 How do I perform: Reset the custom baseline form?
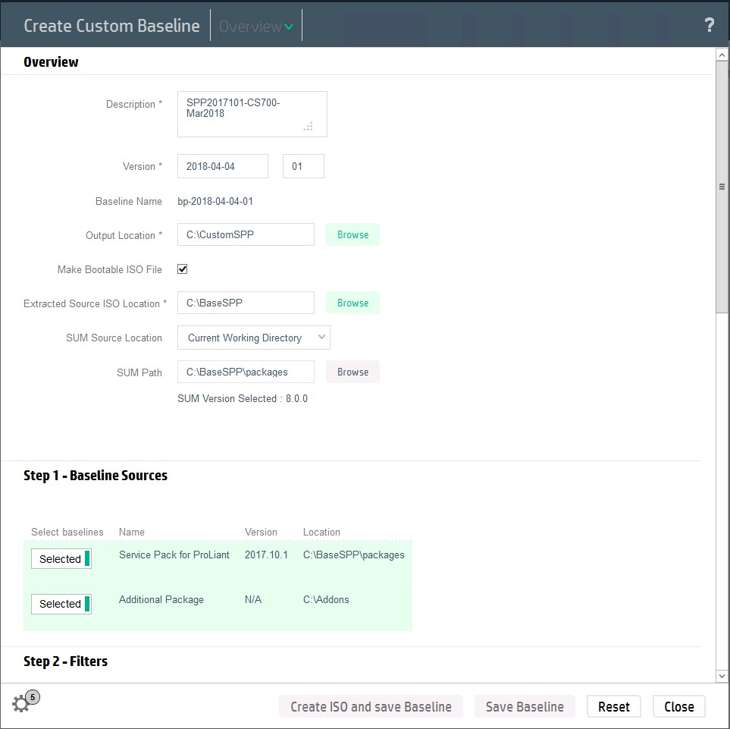(x=613, y=706)
